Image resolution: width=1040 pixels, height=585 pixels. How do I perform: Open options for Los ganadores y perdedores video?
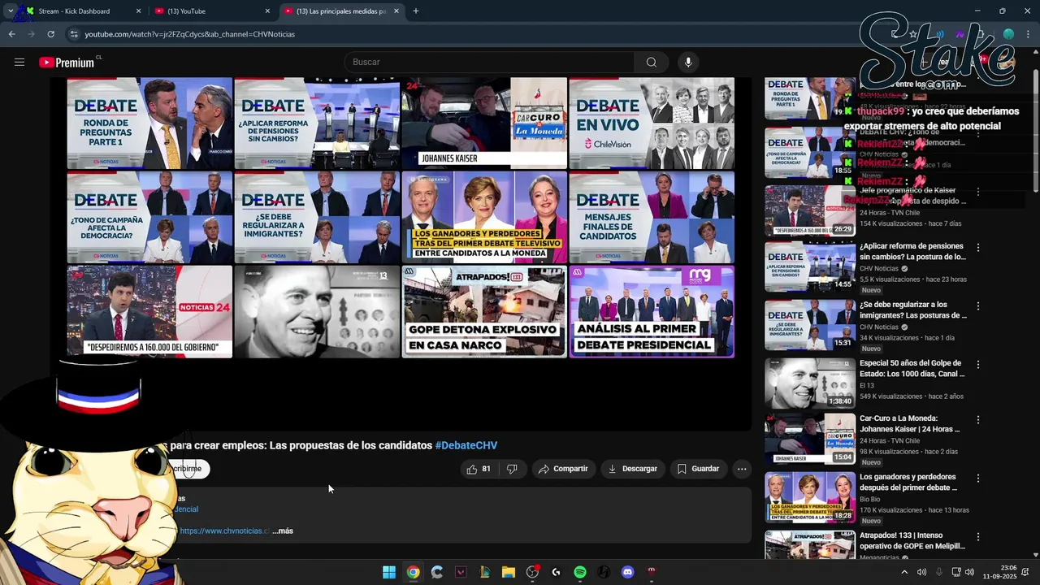click(x=978, y=479)
